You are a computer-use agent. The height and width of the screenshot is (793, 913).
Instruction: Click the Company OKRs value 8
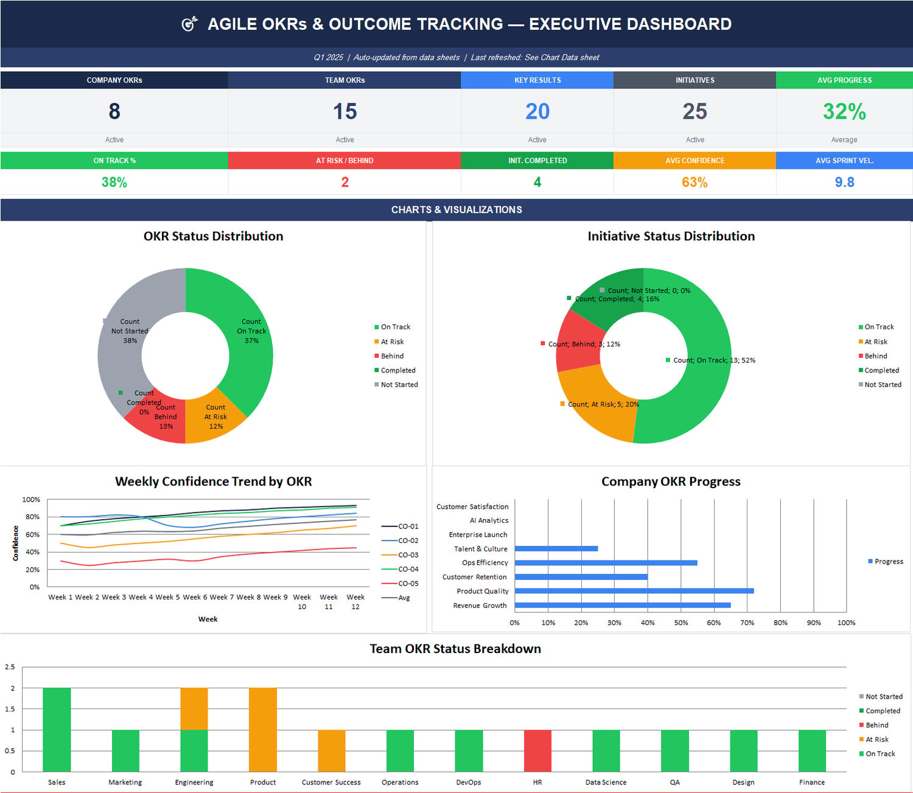pyautogui.click(x=114, y=111)
